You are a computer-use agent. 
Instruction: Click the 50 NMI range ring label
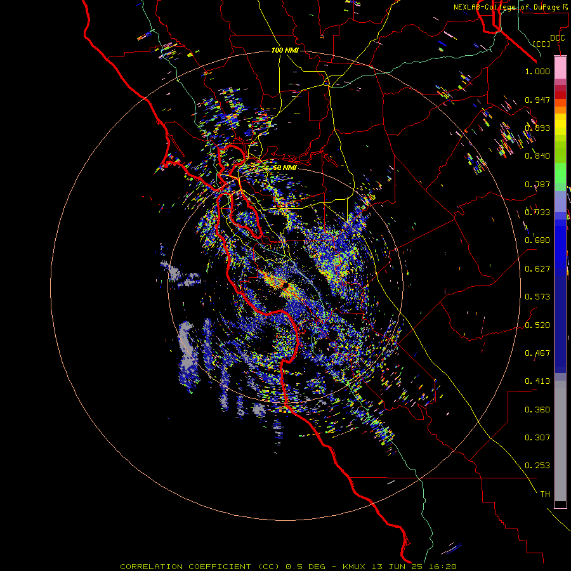coord(285,168)
